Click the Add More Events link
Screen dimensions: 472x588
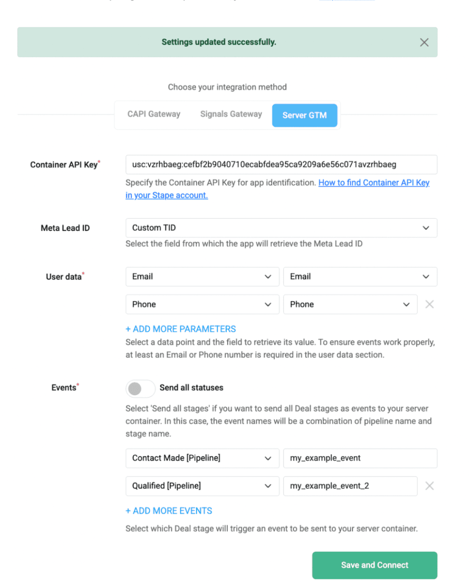[x=169, y=511]
